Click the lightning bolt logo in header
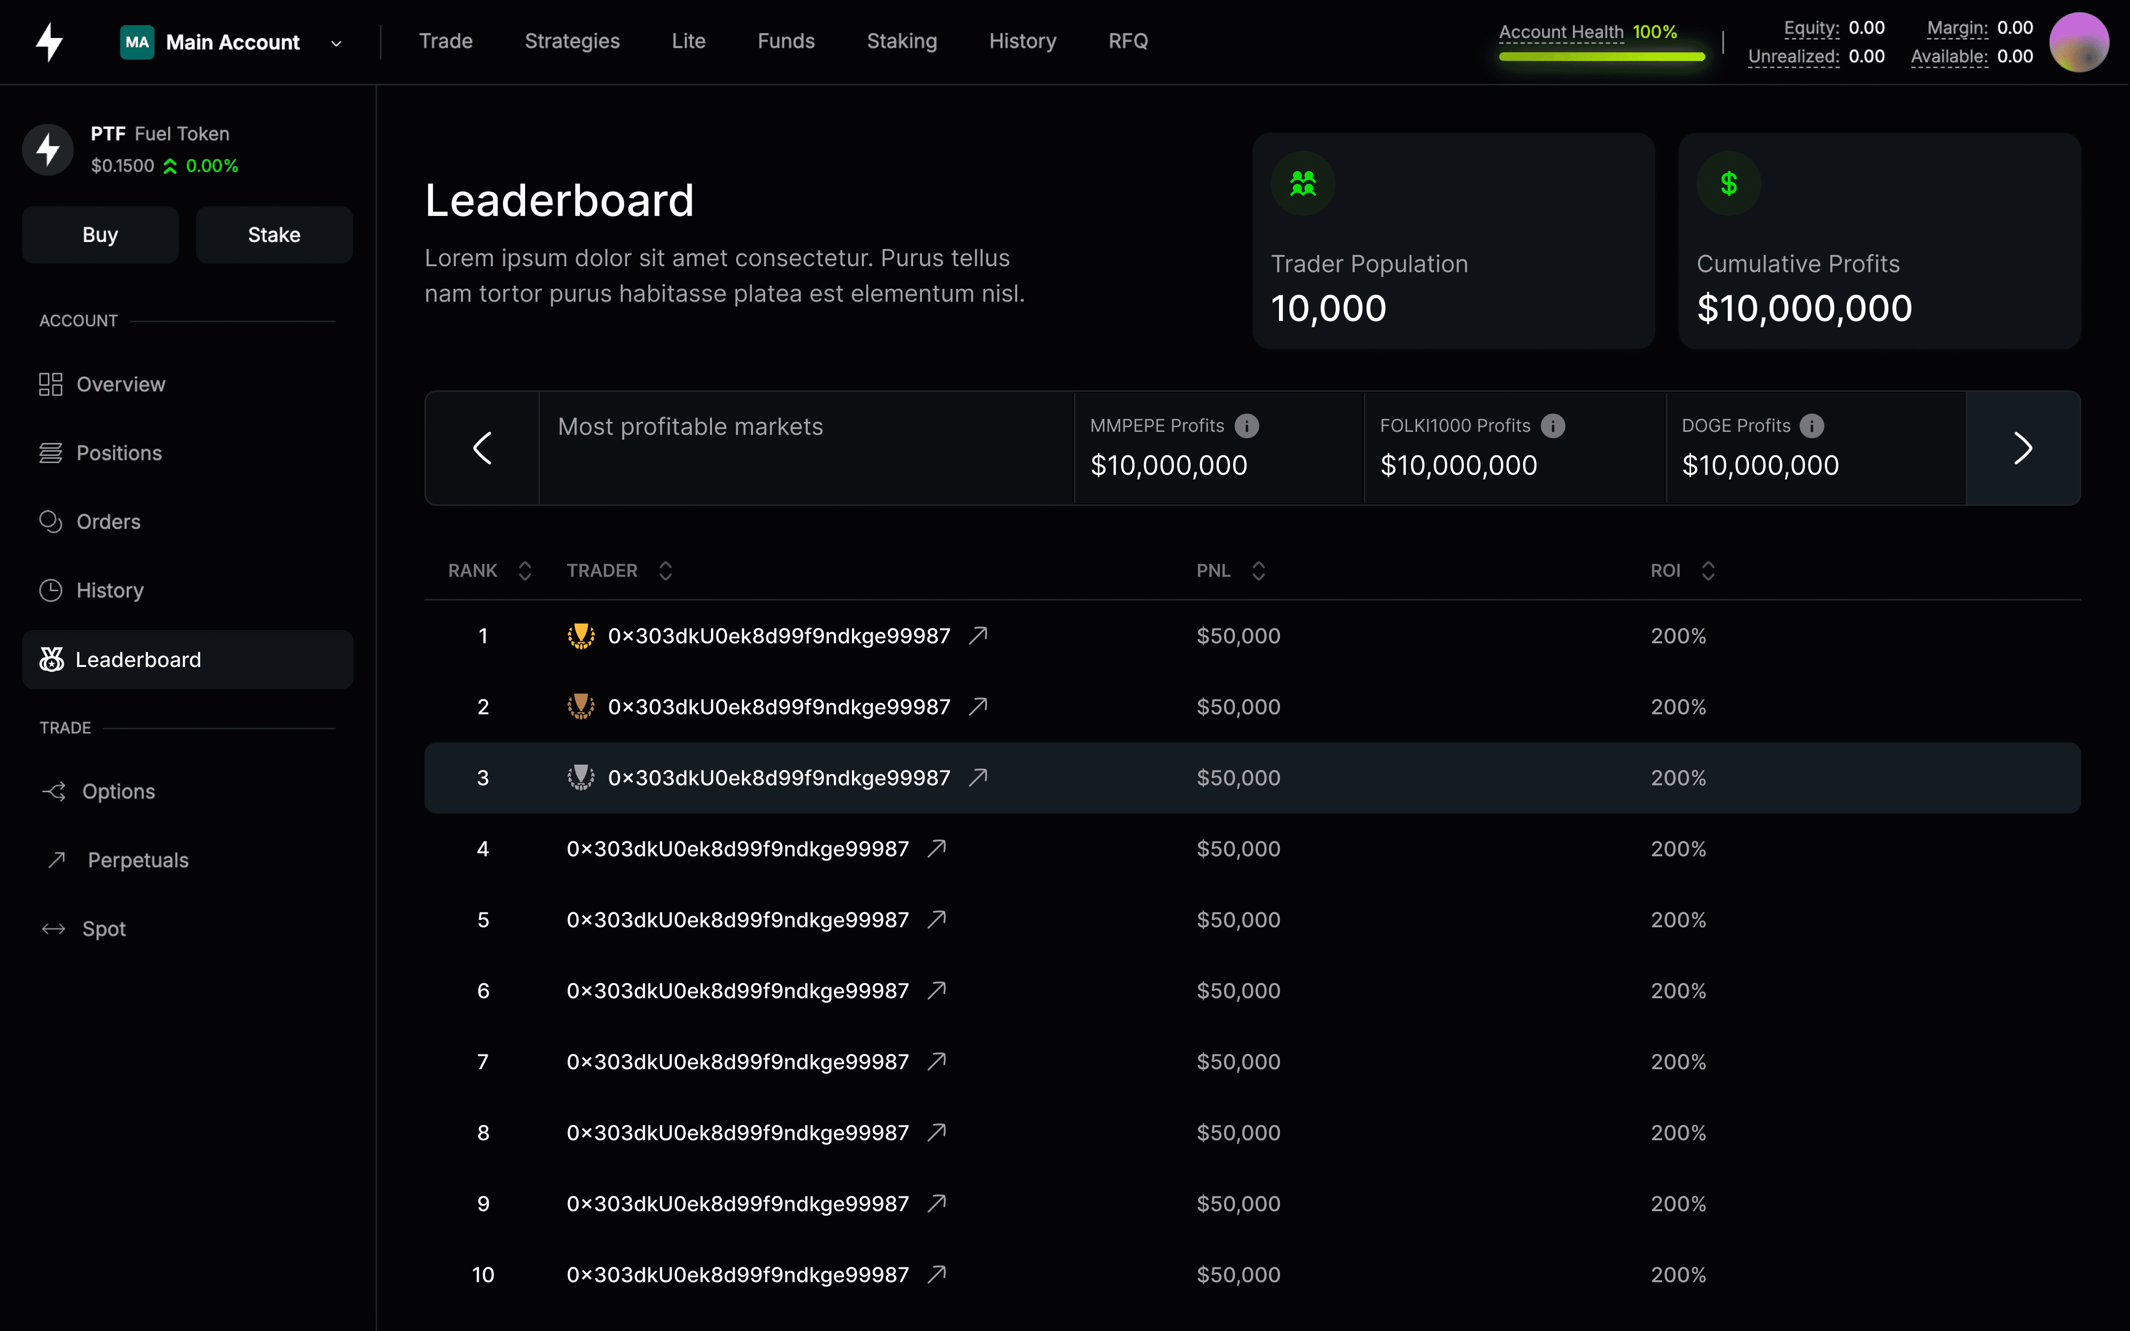The height and width of the screenshot is (1331, 2130). click(x=49, y=42)
